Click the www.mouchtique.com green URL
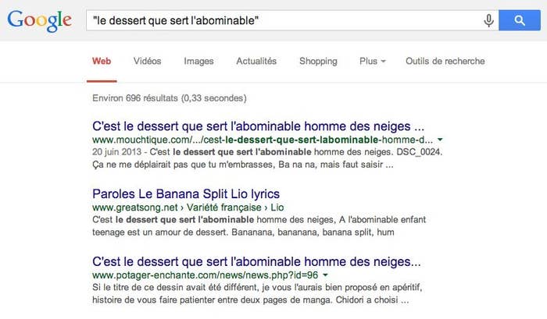Viewport: 547px width, 319px height. click(x=263, y=140)
